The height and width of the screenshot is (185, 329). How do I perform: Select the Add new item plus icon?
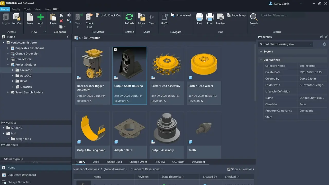pos(41,17)
